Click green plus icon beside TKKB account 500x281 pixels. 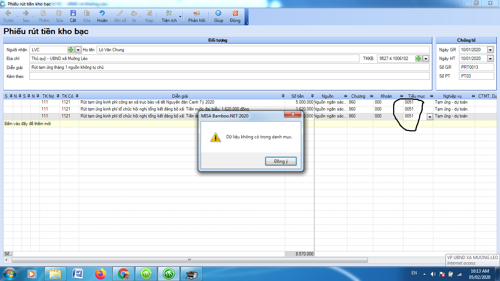point(419,59)
